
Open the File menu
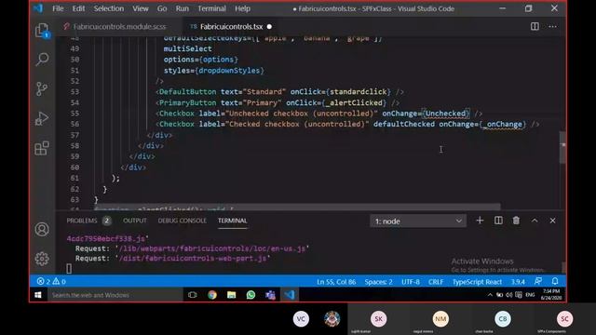(x=58, y=8)
